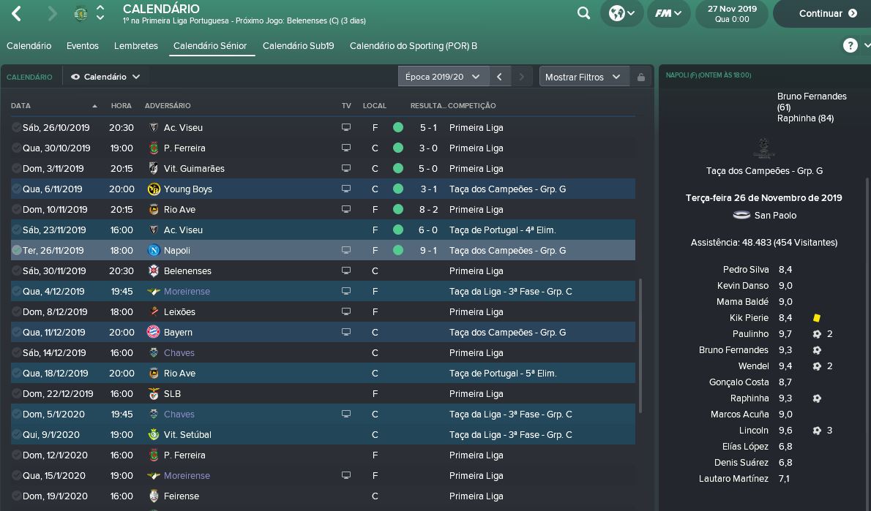Viewport: 871px width, 511px height.
Task: Click the calendar list vertical scrollbar
Action: coord(640,345)
